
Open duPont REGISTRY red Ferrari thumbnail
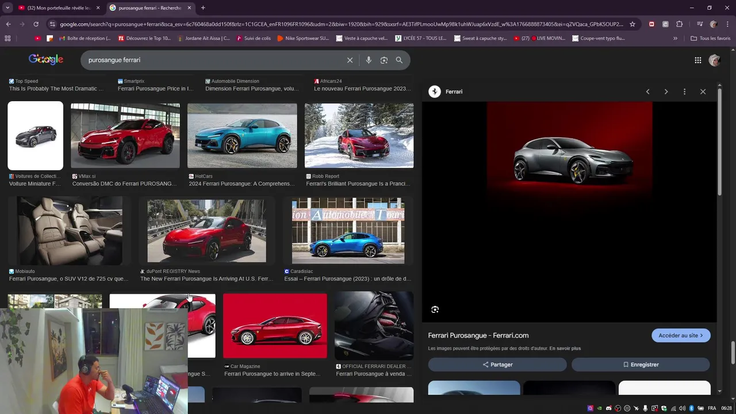click(x=206, y=231)
